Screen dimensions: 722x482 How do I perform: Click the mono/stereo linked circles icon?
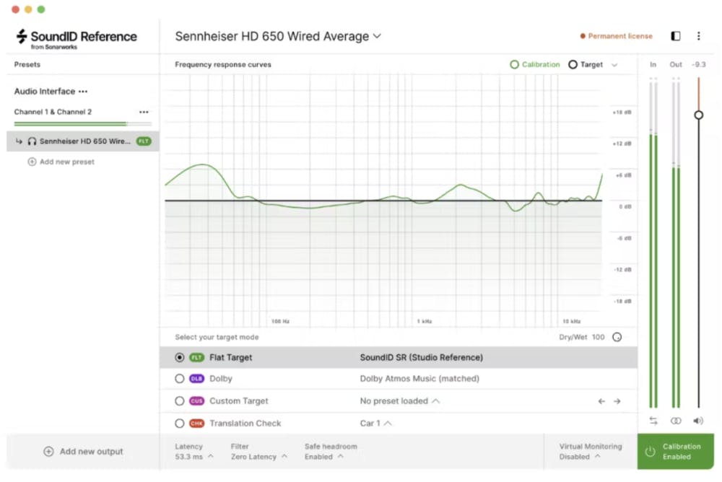click(x=676, y=421)
